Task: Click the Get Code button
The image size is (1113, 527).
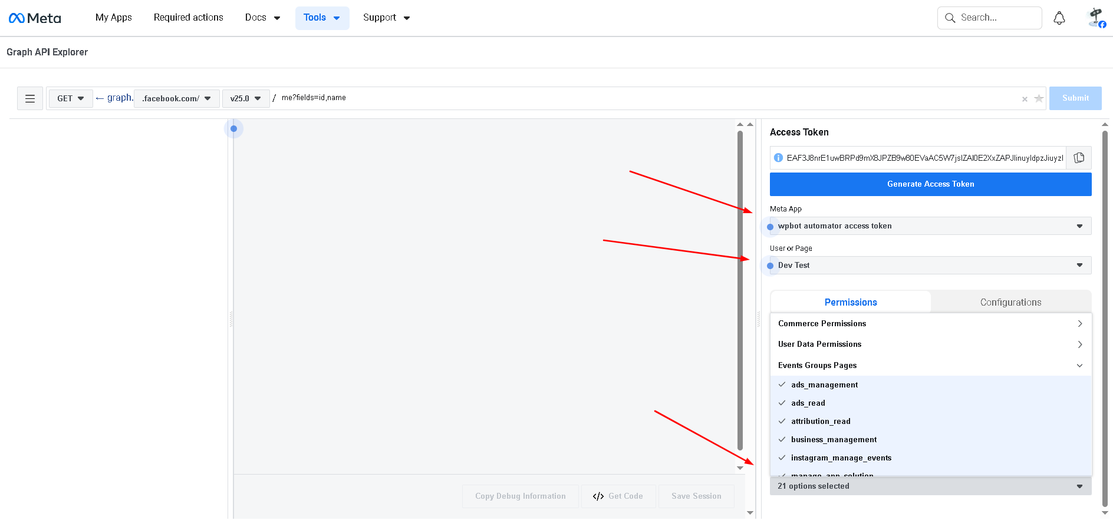Action: pyautogui.click(x=618, y=496)
